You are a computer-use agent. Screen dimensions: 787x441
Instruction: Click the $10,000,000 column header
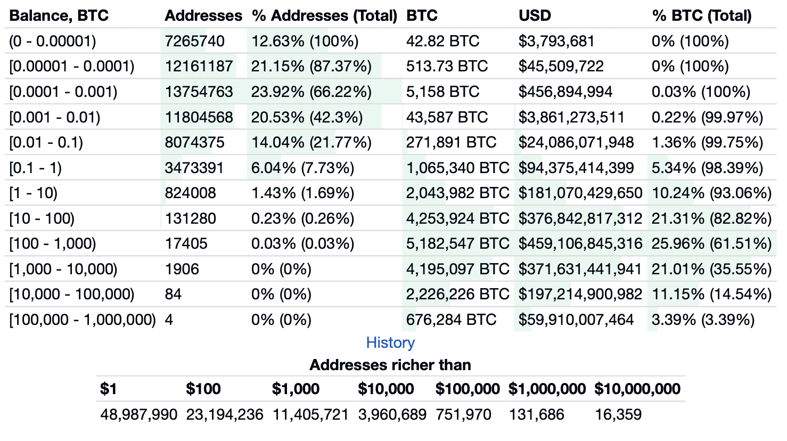coord(637,389)
